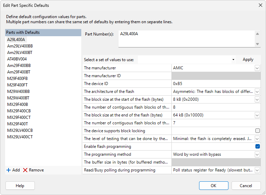Click the blue plus Add icon
The image size is (266, 195).
(9, 170)
